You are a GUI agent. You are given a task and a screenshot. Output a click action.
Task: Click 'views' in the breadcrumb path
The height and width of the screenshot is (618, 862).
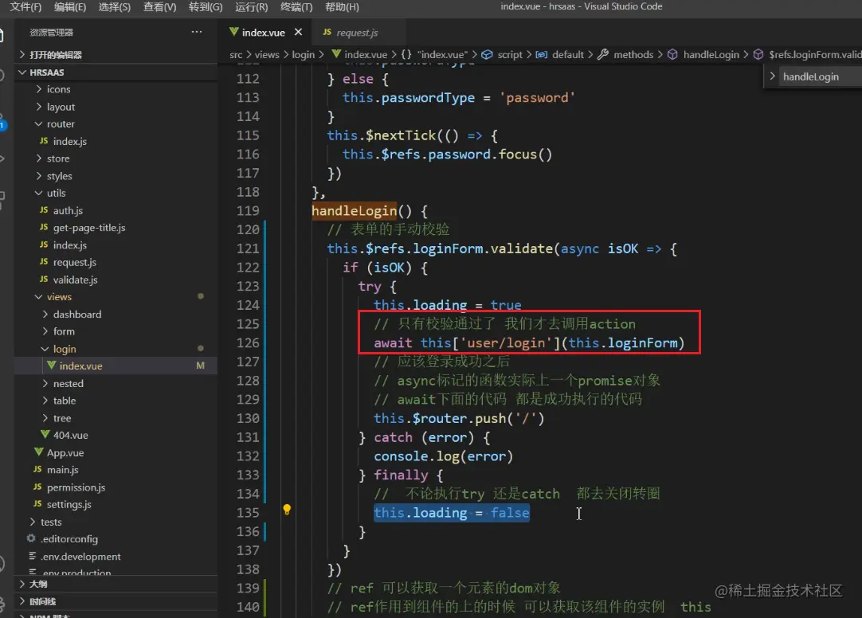pyautogui.click(x=267, y=54)
